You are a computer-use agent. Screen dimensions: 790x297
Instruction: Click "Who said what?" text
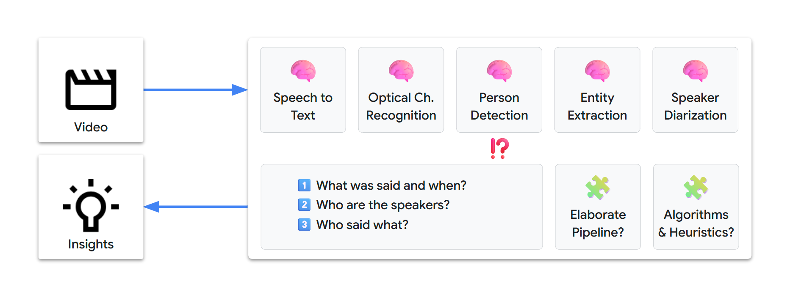(x=362, y=224)
